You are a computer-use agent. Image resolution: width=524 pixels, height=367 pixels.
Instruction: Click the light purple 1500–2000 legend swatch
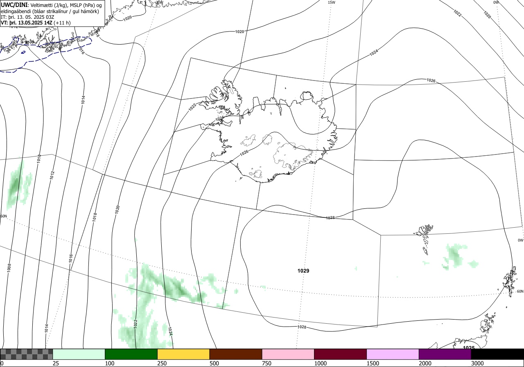[x=393, y=354]
